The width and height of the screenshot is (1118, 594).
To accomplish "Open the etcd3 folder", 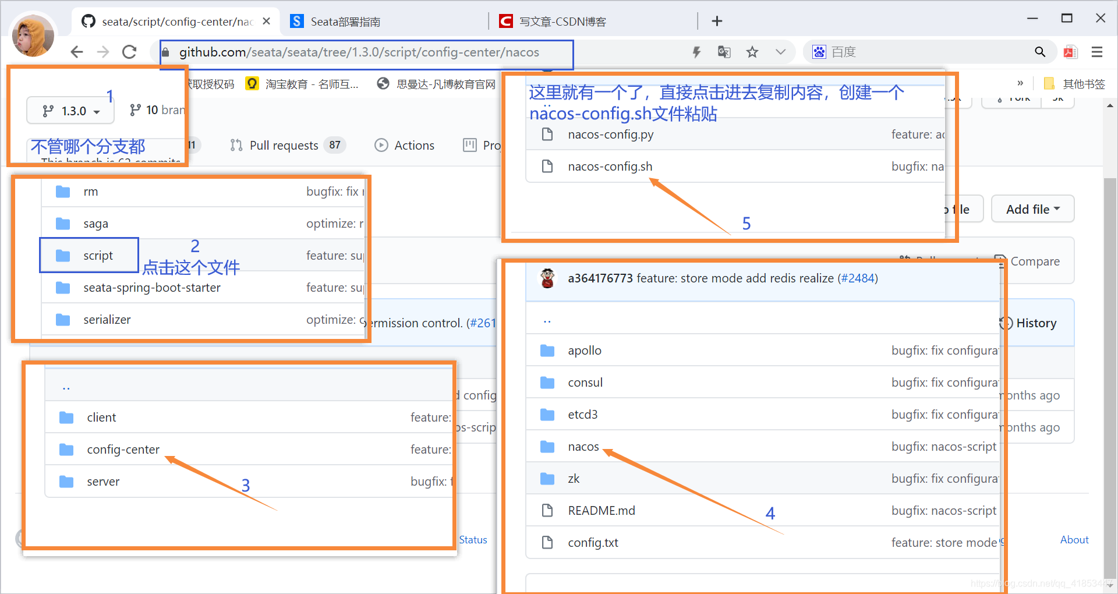I will (583, 415).
